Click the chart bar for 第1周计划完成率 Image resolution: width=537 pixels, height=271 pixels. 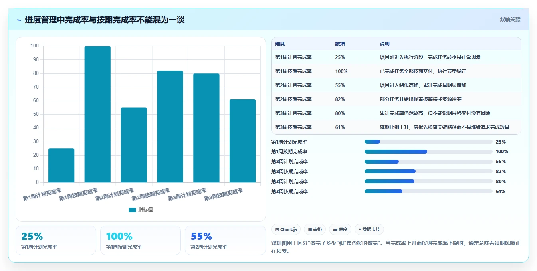point(61,166)
